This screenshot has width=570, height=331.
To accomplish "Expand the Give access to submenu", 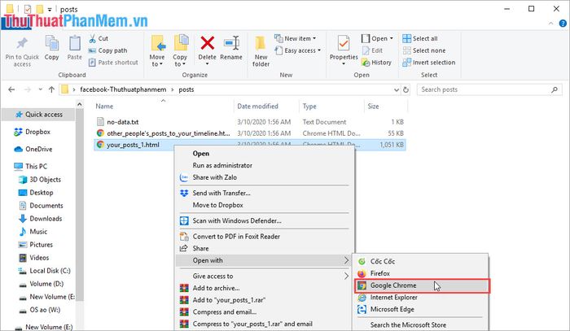I will click(x=264, y=277).
